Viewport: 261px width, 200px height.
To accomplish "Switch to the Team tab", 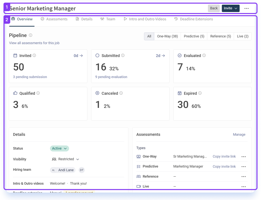I will [x=108, y=19].
